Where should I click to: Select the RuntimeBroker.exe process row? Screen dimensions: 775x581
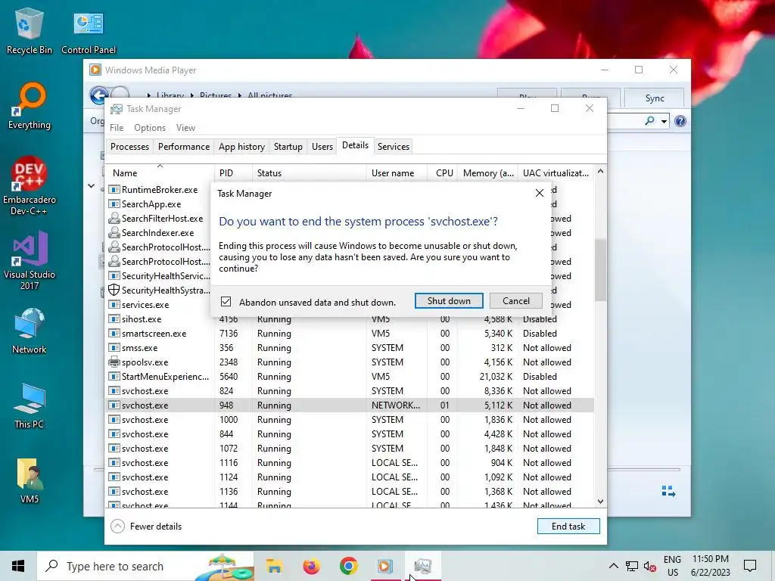[x=158, y=190]
